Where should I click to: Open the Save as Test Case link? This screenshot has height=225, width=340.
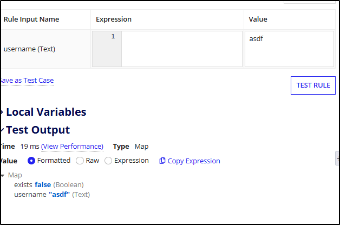point(27,81)
